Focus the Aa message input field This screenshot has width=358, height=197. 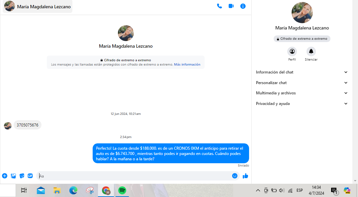[x=133, y=176]
